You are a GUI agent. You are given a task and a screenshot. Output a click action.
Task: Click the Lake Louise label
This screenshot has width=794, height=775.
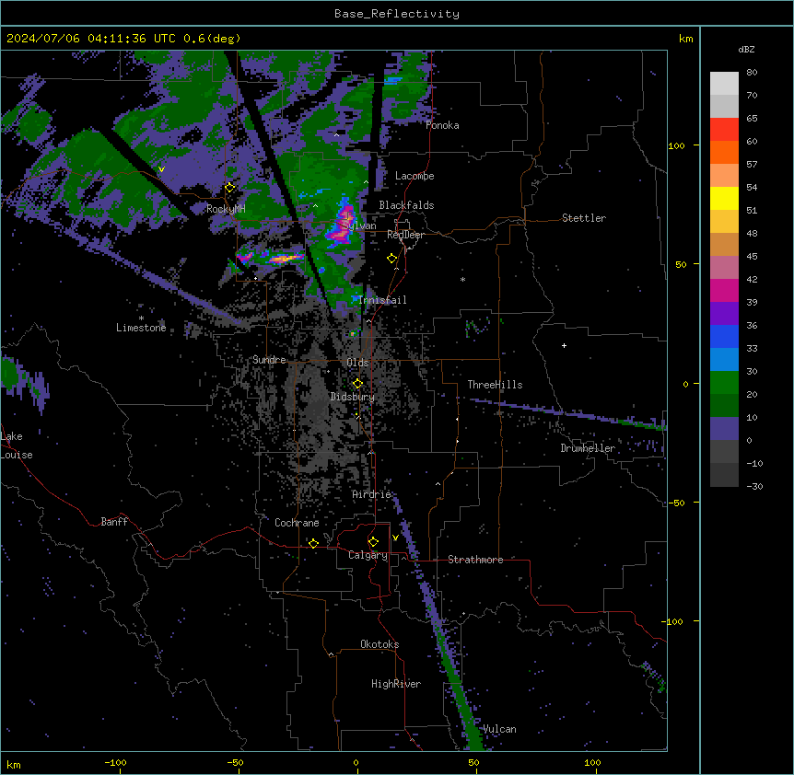tap(17, 445)
